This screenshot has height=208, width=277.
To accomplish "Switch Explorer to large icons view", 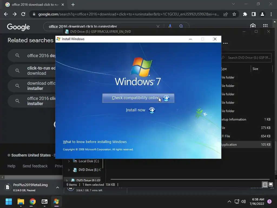I will (x=271, y=185).
